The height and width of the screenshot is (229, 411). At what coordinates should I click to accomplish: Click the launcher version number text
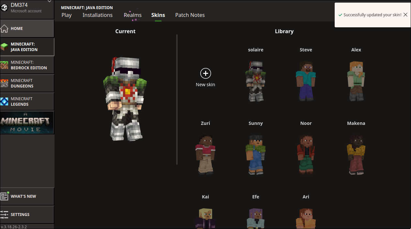[14, 227]
